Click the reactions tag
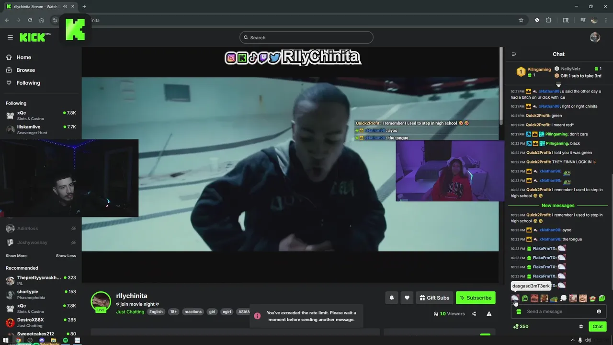 [193, 311]
